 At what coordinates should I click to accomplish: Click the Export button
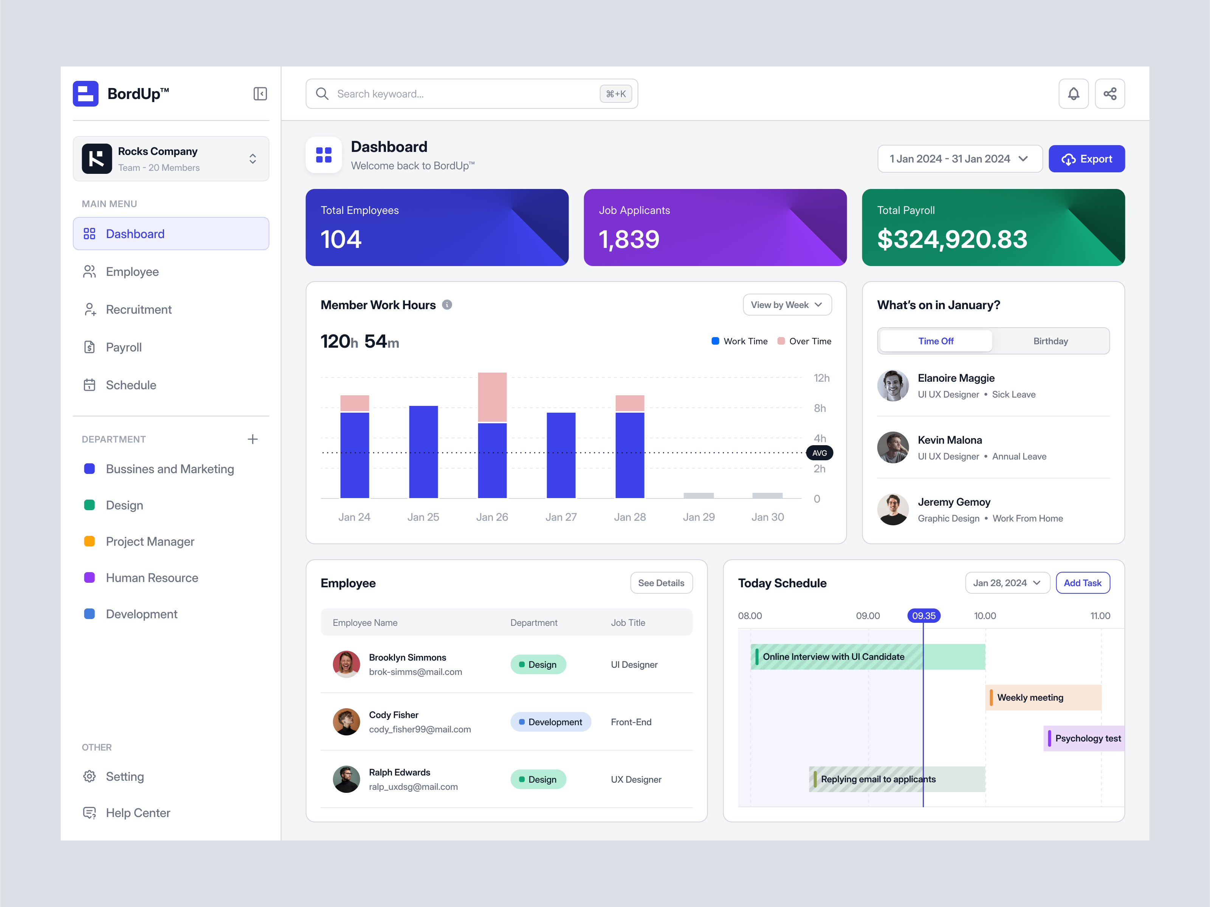[x=1086, y=159]
